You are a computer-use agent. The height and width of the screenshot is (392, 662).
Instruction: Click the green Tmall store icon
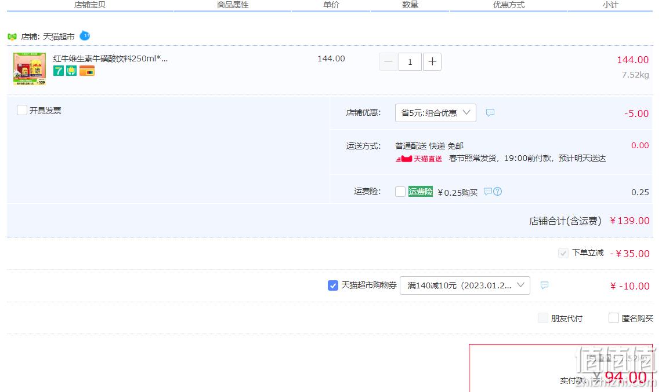(12, 36)
